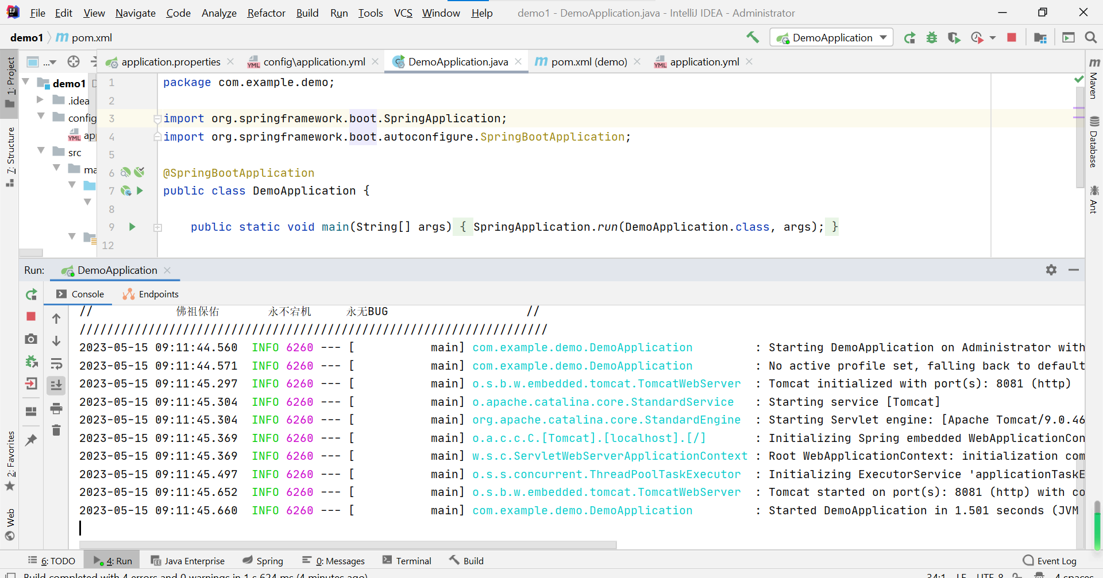
Task: Switch to the application.properties tab
Action: [x=170, y=61]
